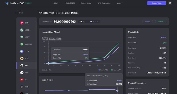Viewport: 177px width, 94px height.
Task: Open the DAO Governance page
Action: [x=104, y=3]
